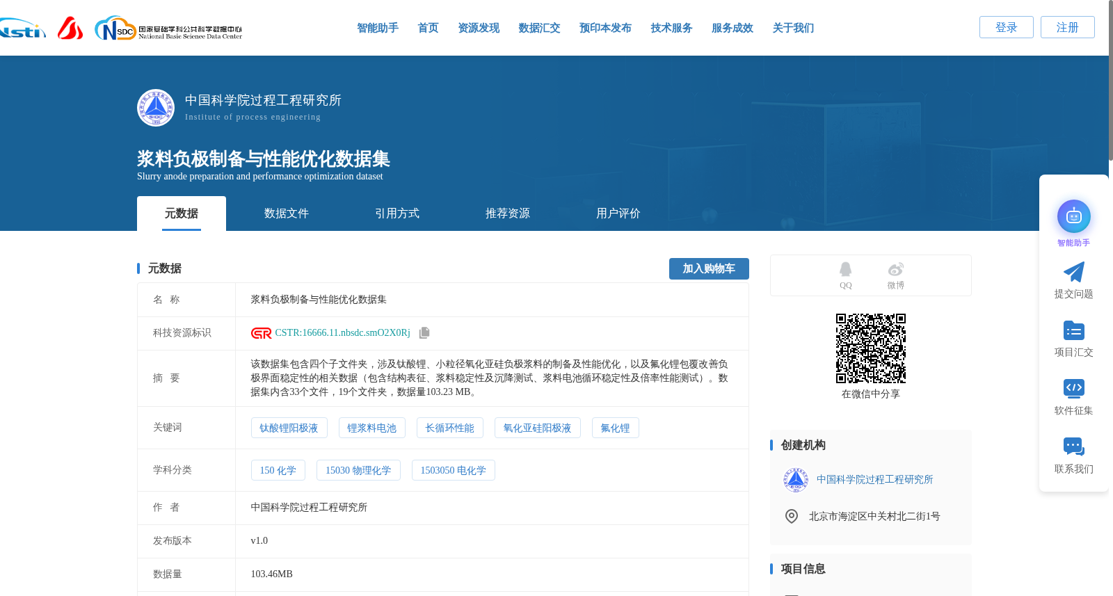Image resolution: width=1113 pixels, height=596 pixels.
Task: Click keyword tag 氧化亚硅阳极液
Action: pos(537,428)
